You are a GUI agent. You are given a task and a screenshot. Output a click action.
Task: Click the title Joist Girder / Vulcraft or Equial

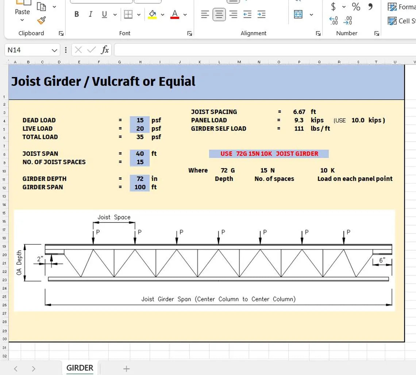103,81
